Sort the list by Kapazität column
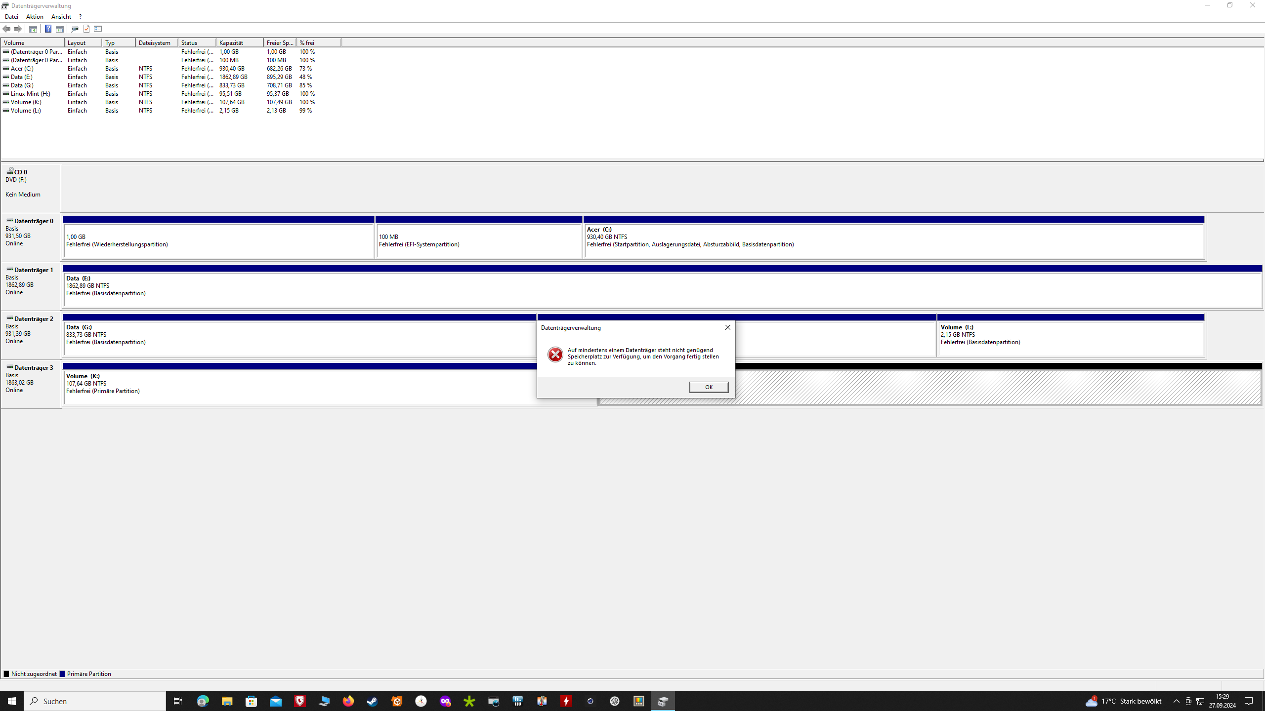 tap(239, 43)
